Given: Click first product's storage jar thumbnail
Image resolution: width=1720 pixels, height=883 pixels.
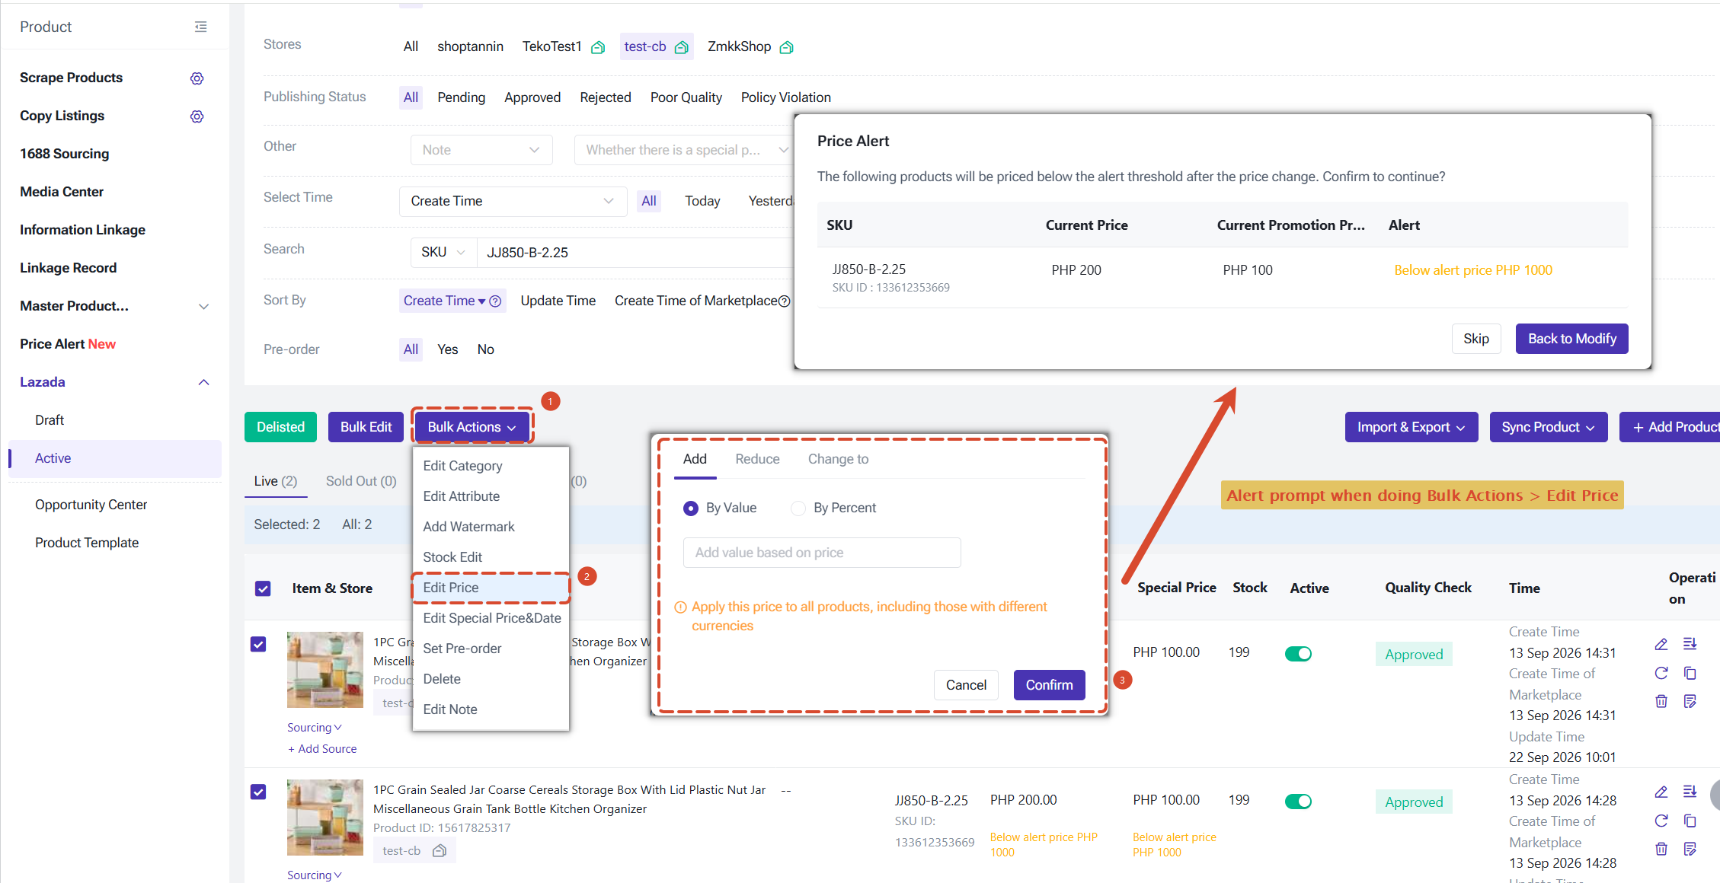Looking at the screenshot, I should 325,670.
